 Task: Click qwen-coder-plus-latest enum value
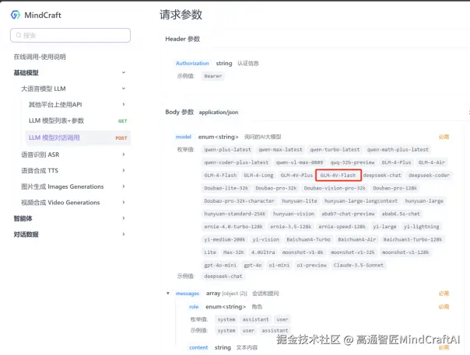[x=237, y=162]
